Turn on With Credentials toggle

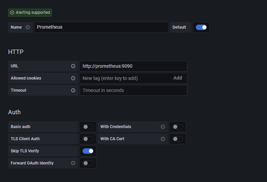[178, 127]
